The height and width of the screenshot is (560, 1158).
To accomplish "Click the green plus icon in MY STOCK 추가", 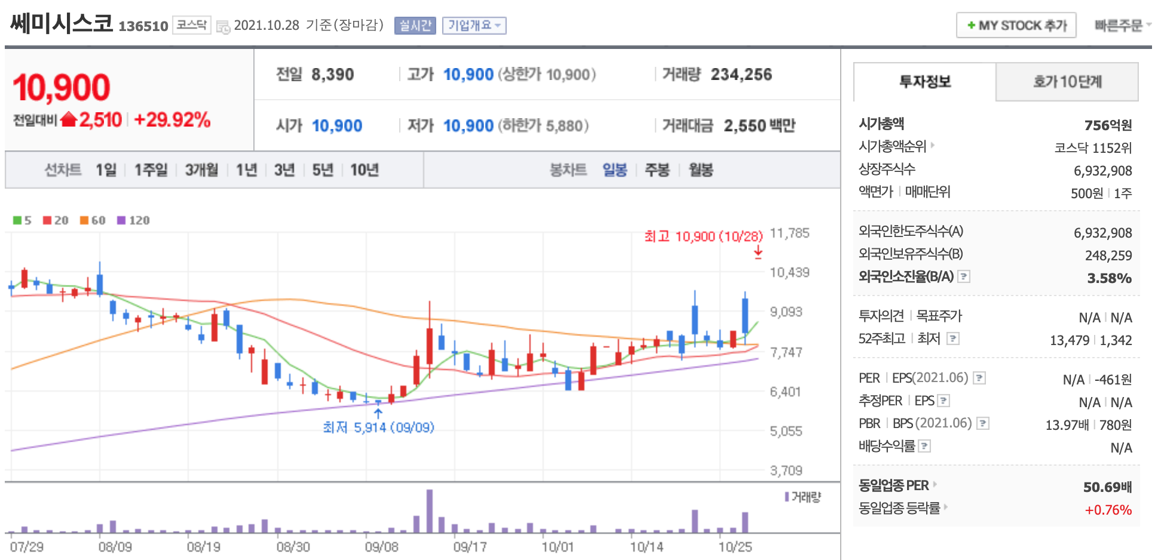I will (x=971, y=26).
